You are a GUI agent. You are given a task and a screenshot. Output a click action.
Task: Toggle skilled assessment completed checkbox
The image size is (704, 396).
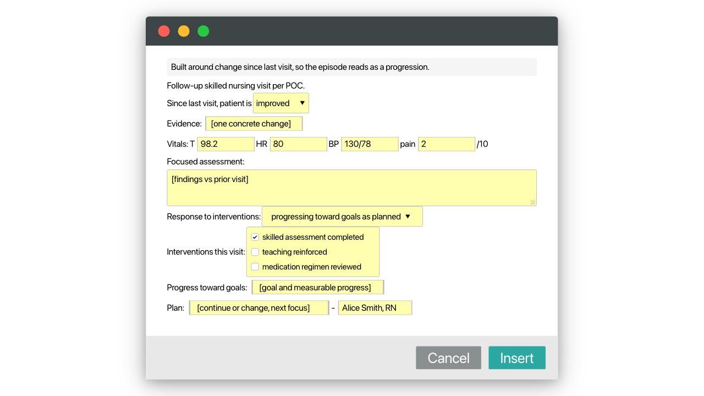coord(255,237)
